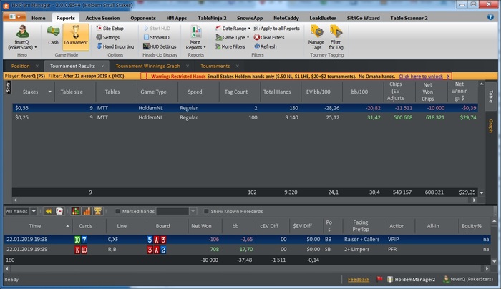
Task: Sort by EV bb/100 column
Action: [x=318, y=92]
